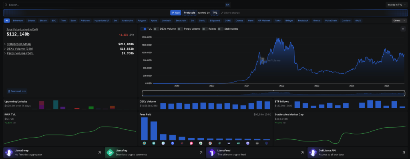Click the $93,89m (24h) fees value

[x=262, y=115]
